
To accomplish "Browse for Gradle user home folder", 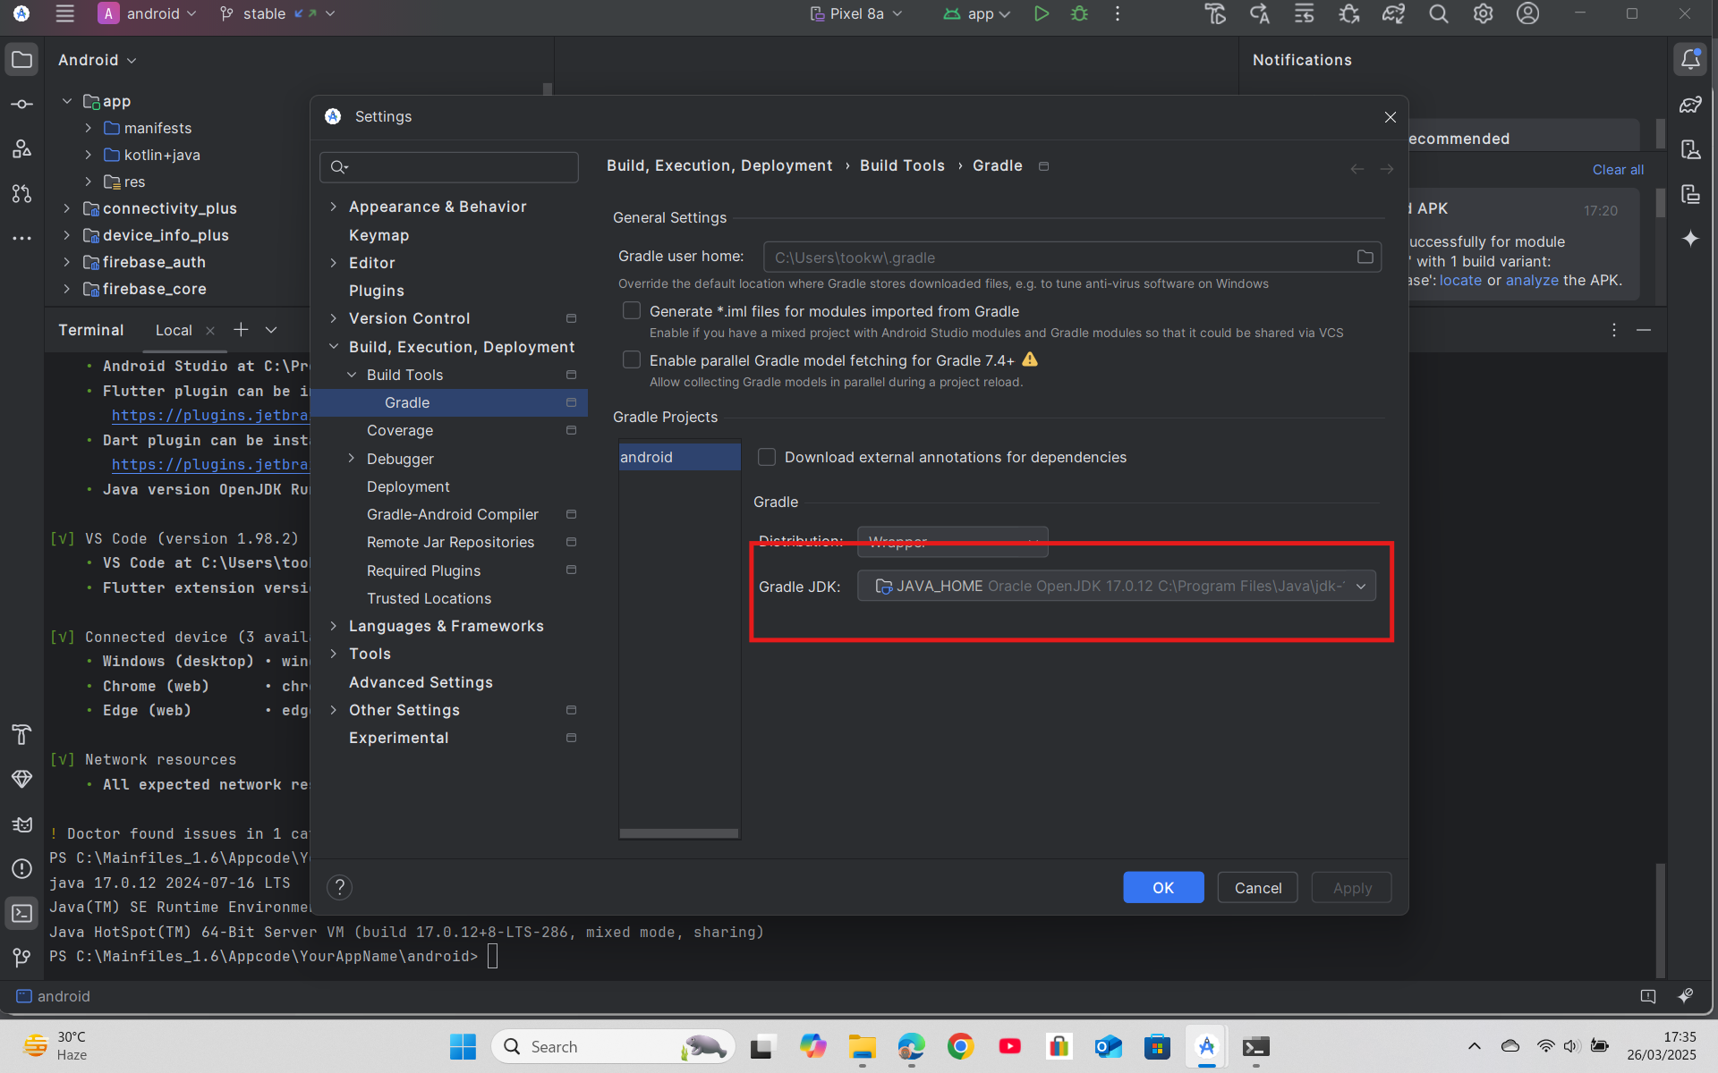I will [x=1365, y=258].
